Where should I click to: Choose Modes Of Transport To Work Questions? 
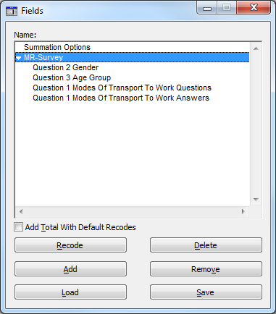122,88
